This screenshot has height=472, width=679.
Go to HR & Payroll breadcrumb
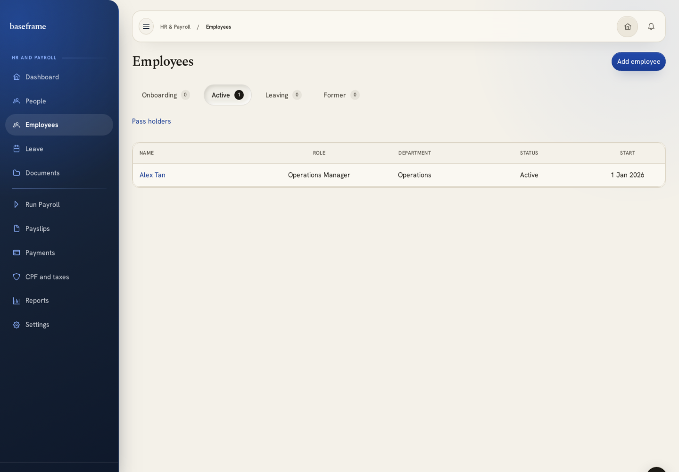[x=175, y=27]
